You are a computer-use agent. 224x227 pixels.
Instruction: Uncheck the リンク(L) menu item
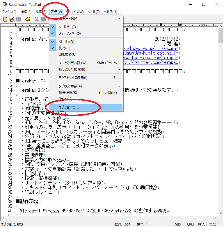[86, 48]
